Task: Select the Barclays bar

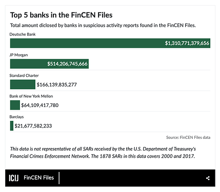Action: point(12,125)
